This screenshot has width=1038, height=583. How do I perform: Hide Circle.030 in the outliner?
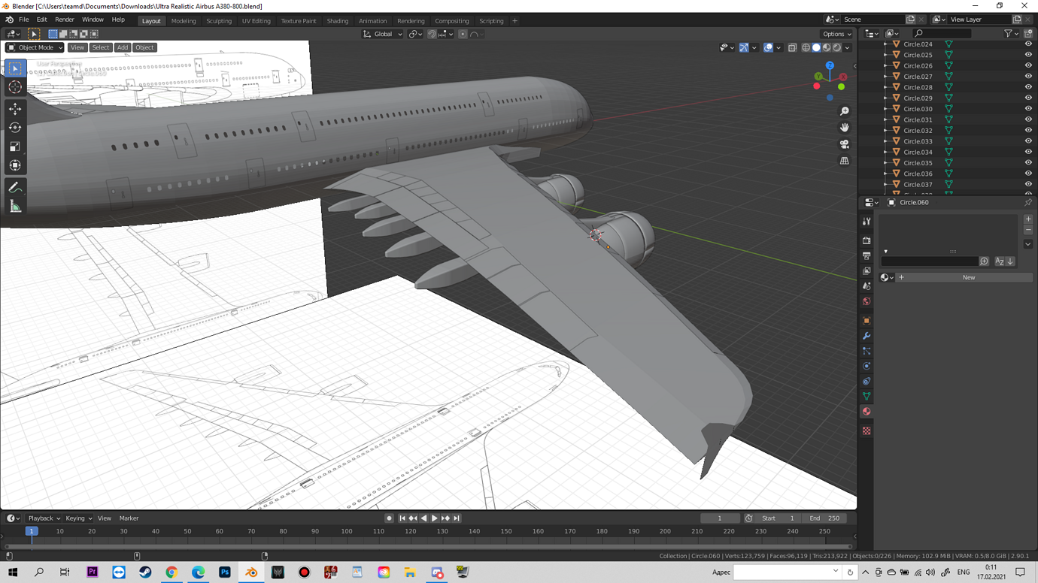[x=1028, y=108]
